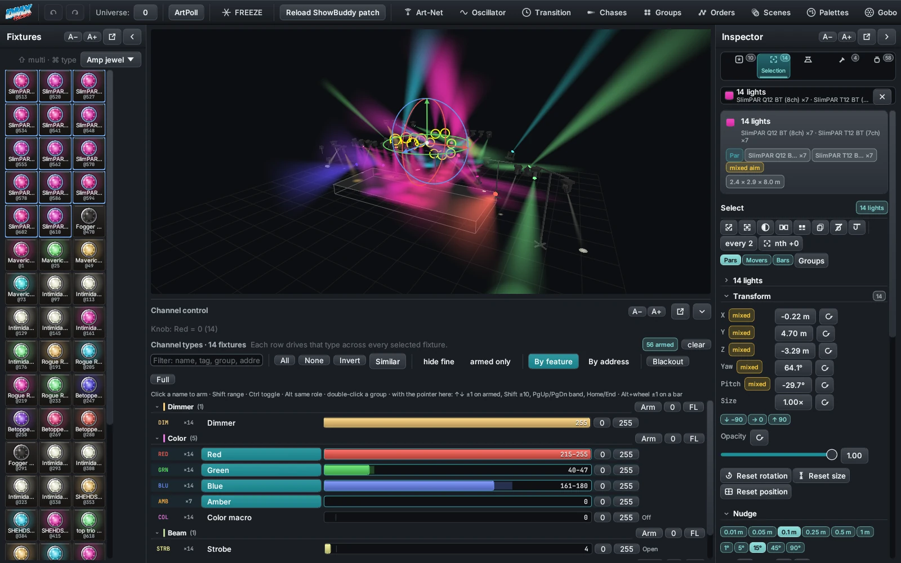901x563 pixels.
Task: Pop out the Inspector panel
Action: click(x=867, y=37)
